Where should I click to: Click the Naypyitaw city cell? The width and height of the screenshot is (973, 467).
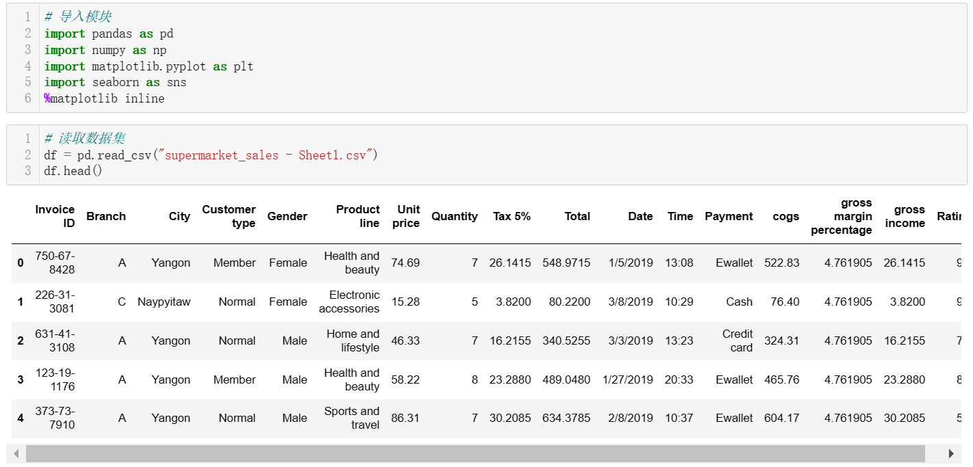tap(164, 302)
